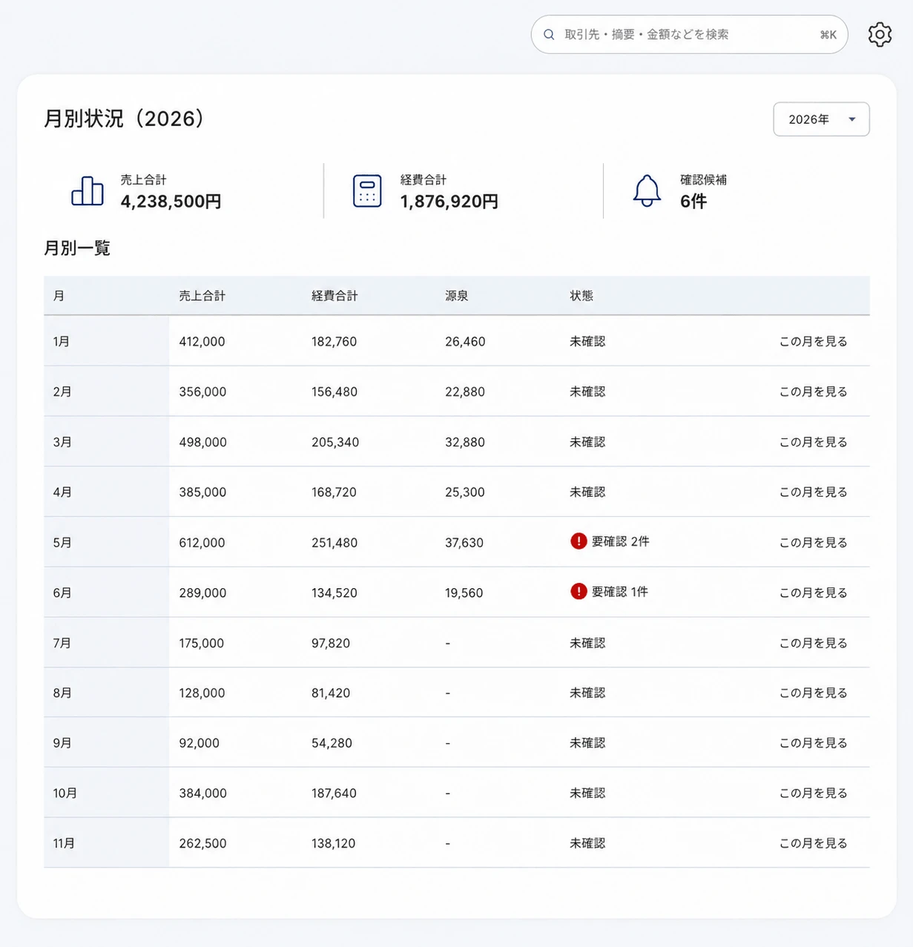Click the 54,280 expense cell
The image size is (913, 947).
click(332, 743)
